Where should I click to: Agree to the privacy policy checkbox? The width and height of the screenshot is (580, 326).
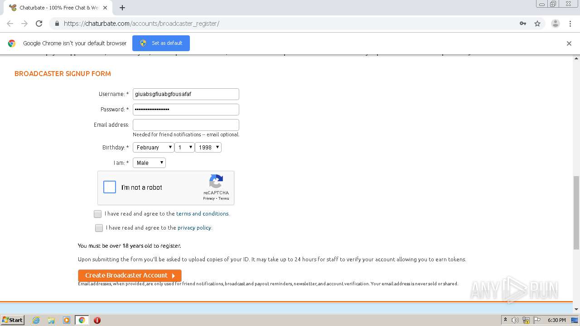tap(99, 228)
